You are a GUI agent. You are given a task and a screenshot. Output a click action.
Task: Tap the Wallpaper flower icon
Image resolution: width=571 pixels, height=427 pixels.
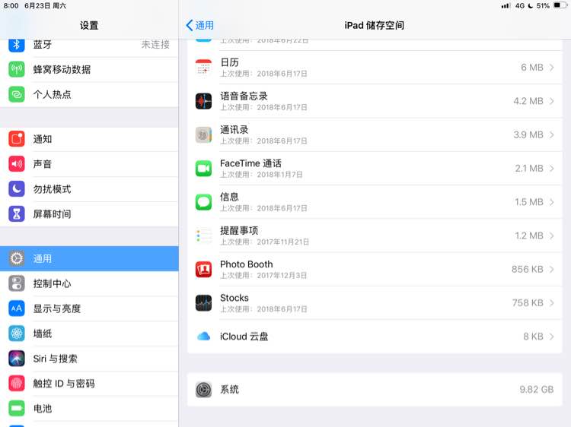pos(17,334)
